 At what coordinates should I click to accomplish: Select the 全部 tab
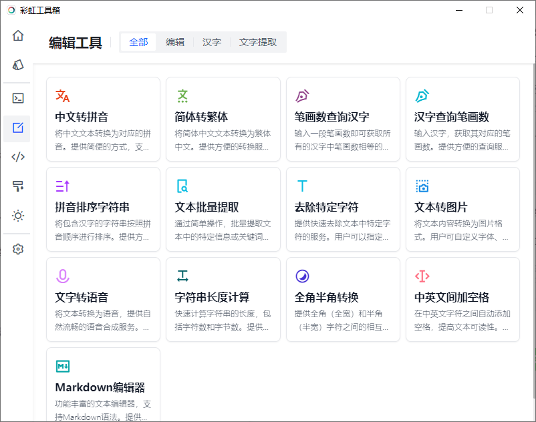(x=138, y=41)
